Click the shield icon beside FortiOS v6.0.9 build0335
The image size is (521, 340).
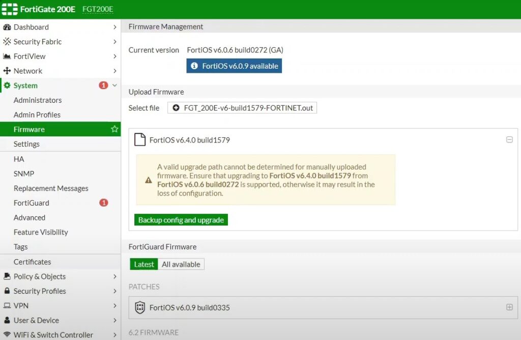[x=140, y=307]
